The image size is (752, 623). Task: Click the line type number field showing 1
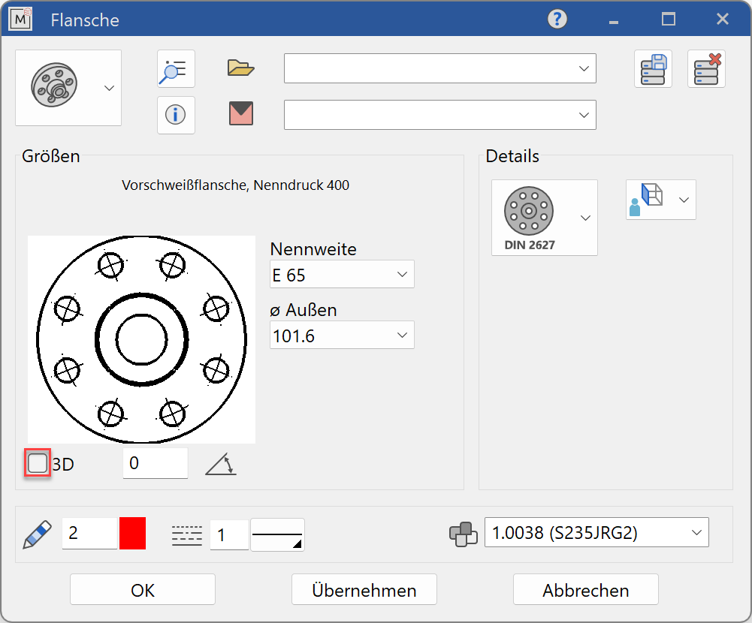click(229, 535)
